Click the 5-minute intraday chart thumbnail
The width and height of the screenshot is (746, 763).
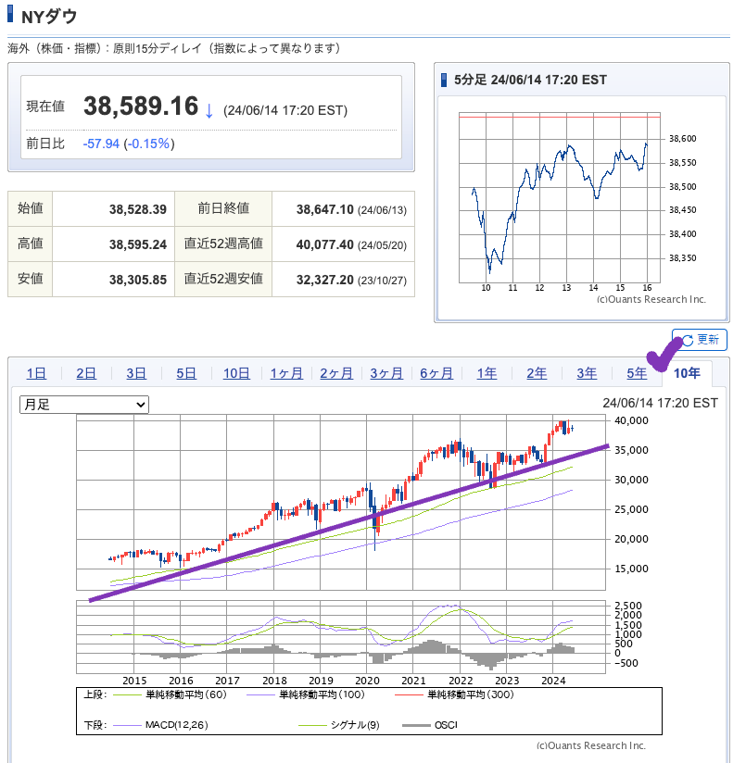pos(560,197)
